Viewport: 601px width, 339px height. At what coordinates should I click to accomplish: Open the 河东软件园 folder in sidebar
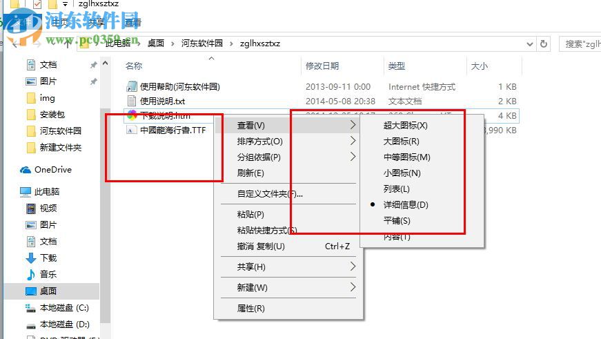(60, 130)
